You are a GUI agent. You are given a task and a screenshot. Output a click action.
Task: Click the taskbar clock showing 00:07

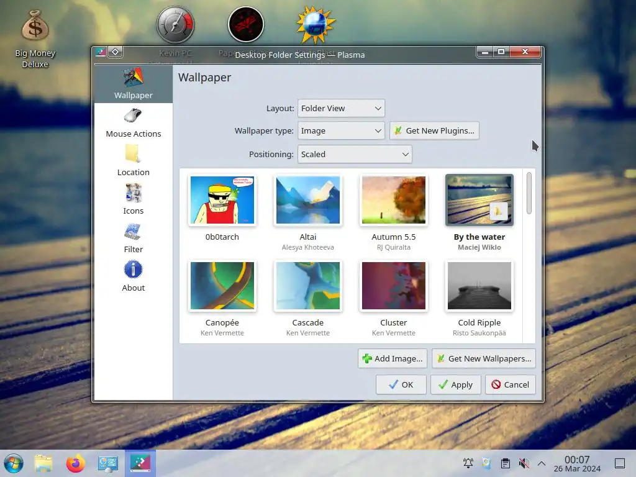577,463
